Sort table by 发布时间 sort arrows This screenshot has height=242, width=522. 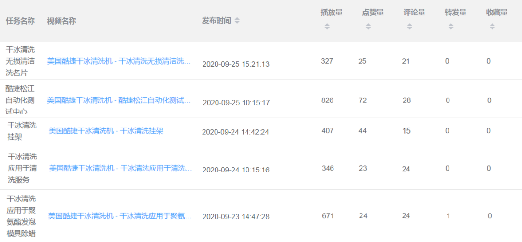point(237,21)
